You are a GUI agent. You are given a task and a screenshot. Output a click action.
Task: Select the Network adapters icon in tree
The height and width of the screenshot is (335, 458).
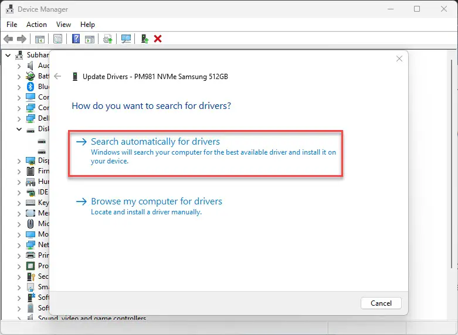[30, 245]
